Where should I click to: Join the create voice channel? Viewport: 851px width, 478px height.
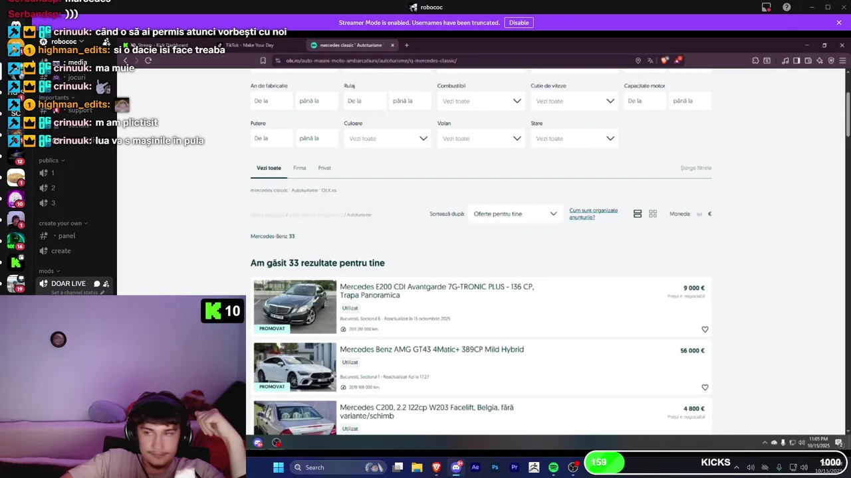click(61, 251)
